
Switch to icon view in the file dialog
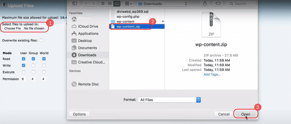pyautogui.click(x=103, y=4)
